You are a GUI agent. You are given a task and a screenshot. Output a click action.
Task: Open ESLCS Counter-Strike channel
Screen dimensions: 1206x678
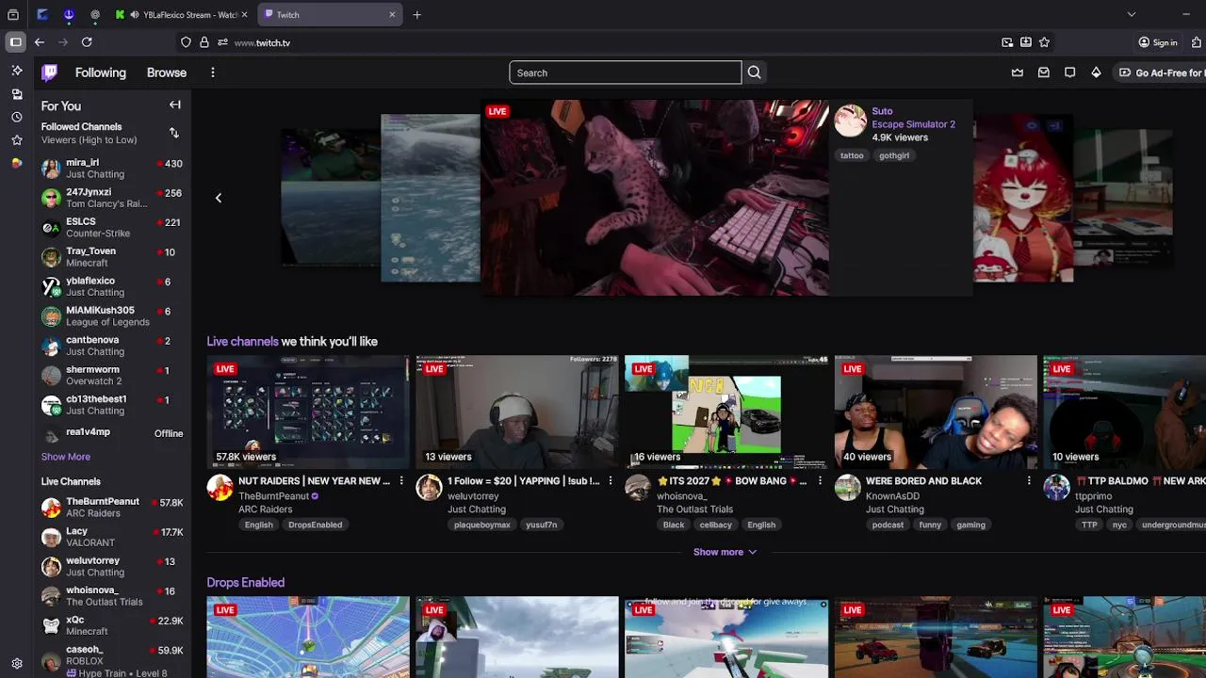[x=112, y=227]
